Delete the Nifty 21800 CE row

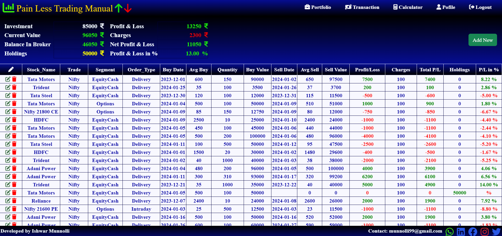click(x=14, y=112)
